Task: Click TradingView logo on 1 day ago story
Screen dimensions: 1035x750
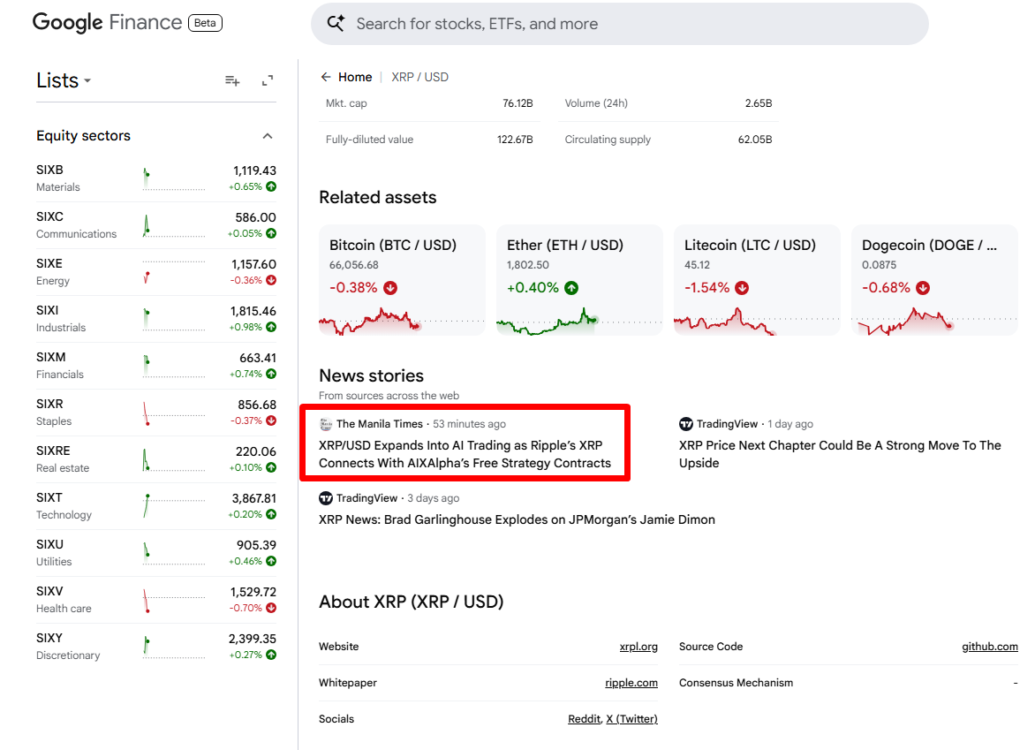Action: [686, 424]
